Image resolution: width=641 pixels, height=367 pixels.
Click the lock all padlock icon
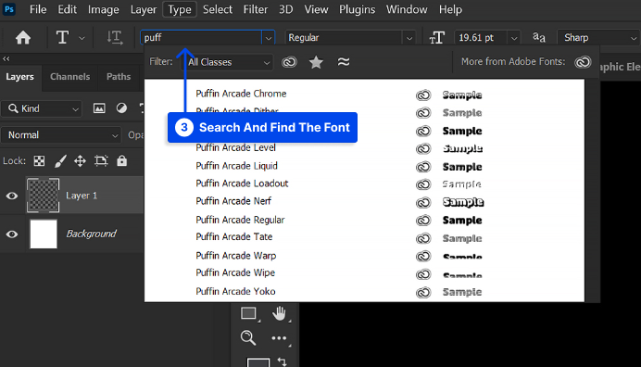[122, 160]
